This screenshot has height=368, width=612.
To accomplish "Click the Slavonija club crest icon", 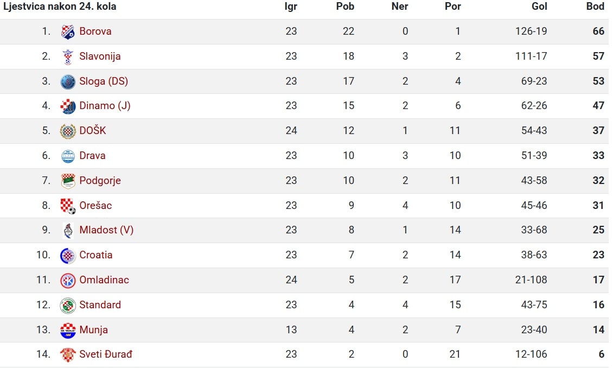I will [68, 56].
